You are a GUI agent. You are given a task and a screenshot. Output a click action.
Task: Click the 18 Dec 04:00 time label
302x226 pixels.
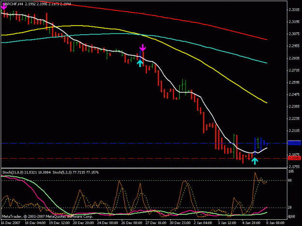point(35,223)
